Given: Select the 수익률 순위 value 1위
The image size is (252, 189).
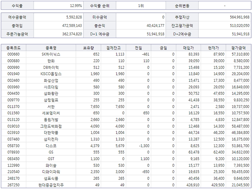Looking at the screenshot, I should pyautogui.click(x=141, y=6).
